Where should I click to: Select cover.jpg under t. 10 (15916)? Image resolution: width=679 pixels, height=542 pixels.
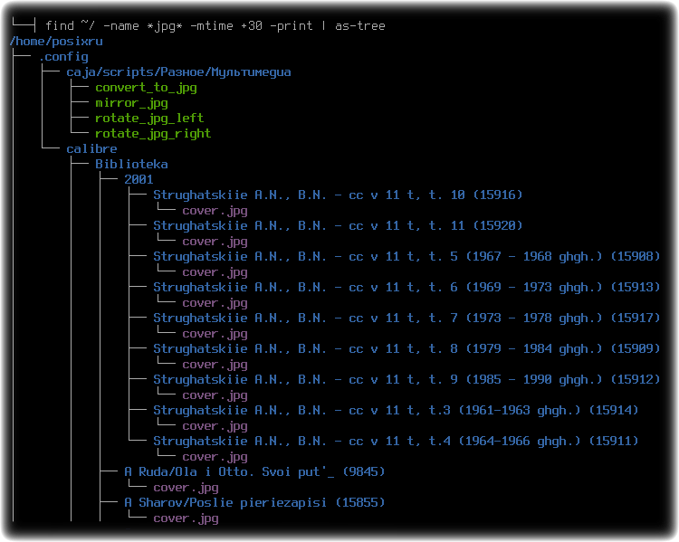click(215, 211)
